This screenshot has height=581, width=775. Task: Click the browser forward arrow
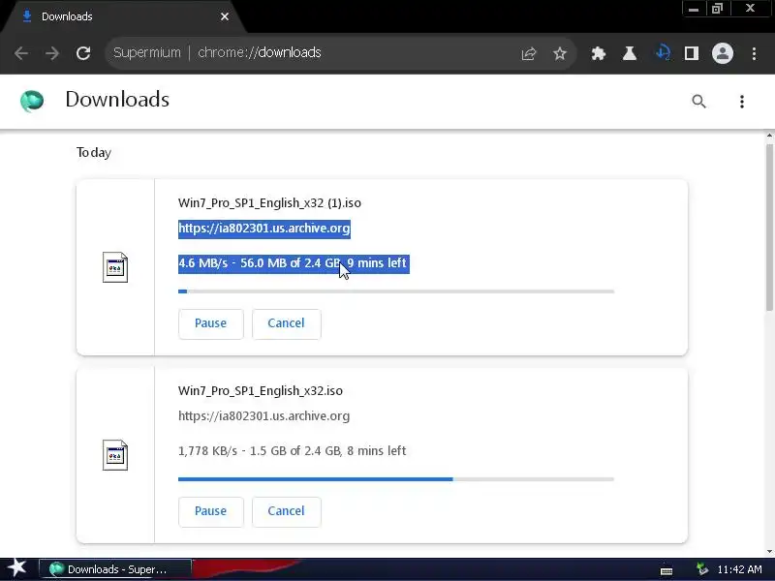[52, 53]
